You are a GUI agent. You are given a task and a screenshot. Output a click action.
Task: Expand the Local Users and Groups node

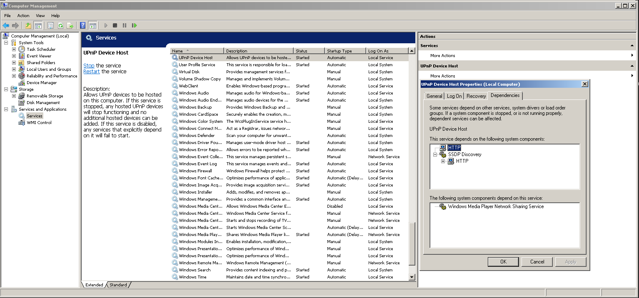coord(14,69)
